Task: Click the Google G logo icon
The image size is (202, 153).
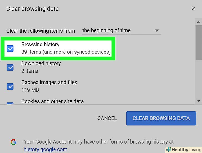Action: (x=13, y=142)
